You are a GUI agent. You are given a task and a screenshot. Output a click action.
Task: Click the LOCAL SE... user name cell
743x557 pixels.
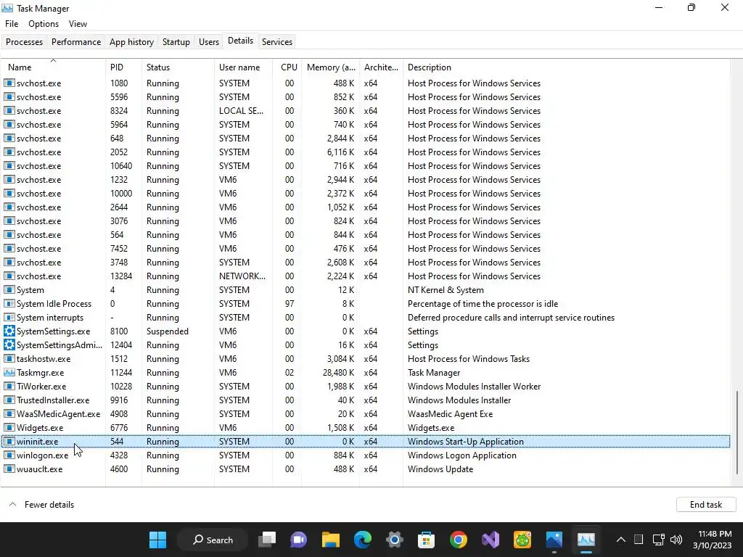pos(241,110)
